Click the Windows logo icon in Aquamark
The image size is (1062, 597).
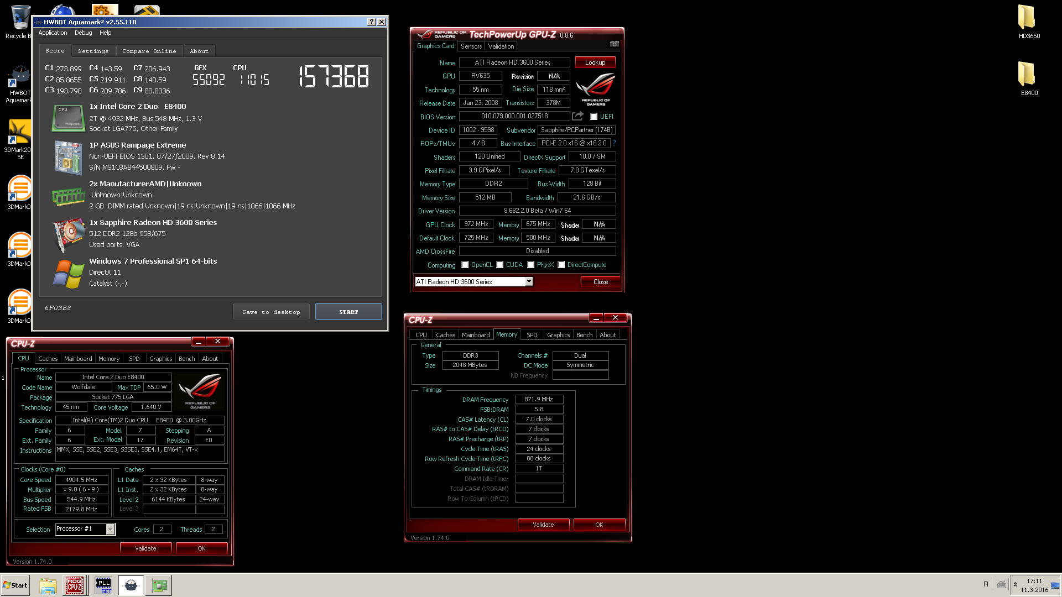coord(69,274)
